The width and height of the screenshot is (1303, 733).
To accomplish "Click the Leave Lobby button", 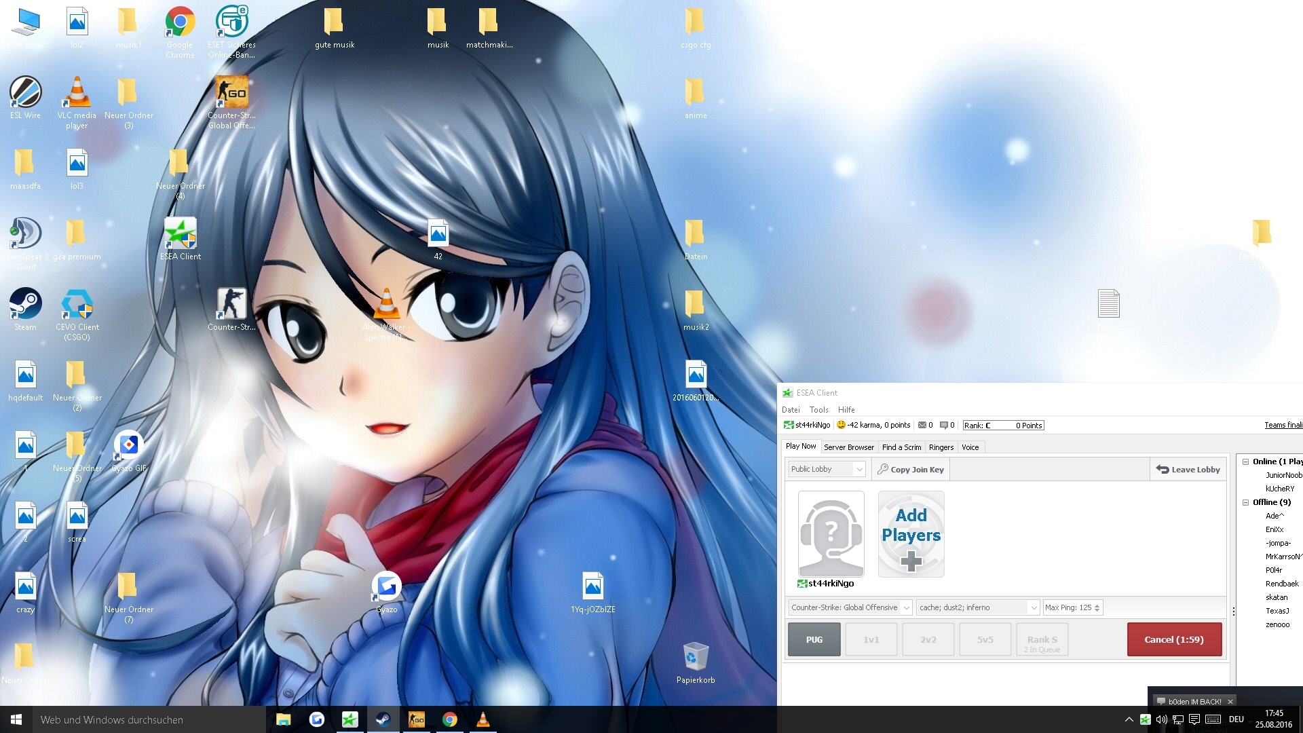I will pos(1188,469).
